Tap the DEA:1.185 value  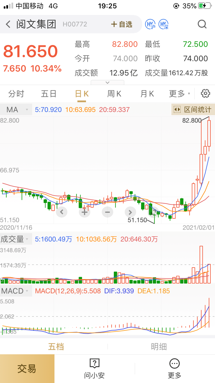154,291
